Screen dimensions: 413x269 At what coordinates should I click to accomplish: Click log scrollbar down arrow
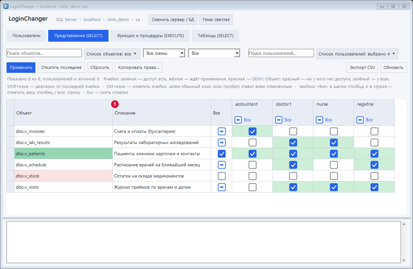(404, 260)
